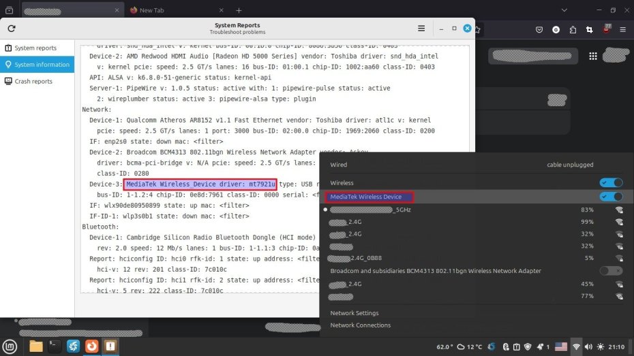Screen dimensions: 634x356
Task: Open the apps grid in browser page
Action: 593,56
